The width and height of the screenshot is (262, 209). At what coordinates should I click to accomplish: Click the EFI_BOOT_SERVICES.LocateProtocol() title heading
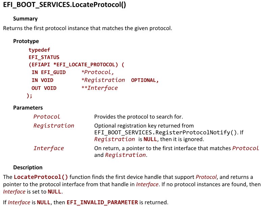[64, 5]
